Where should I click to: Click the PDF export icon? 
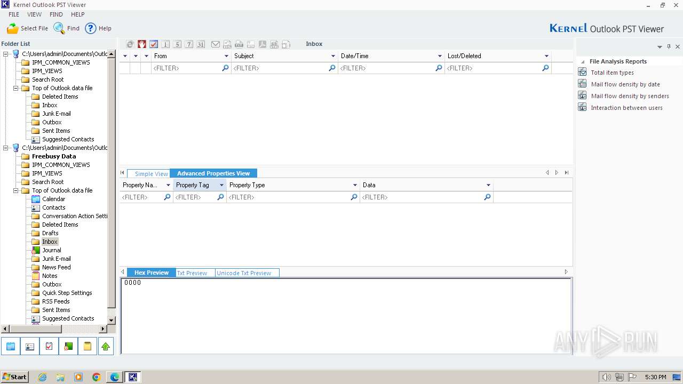point(263,44)
